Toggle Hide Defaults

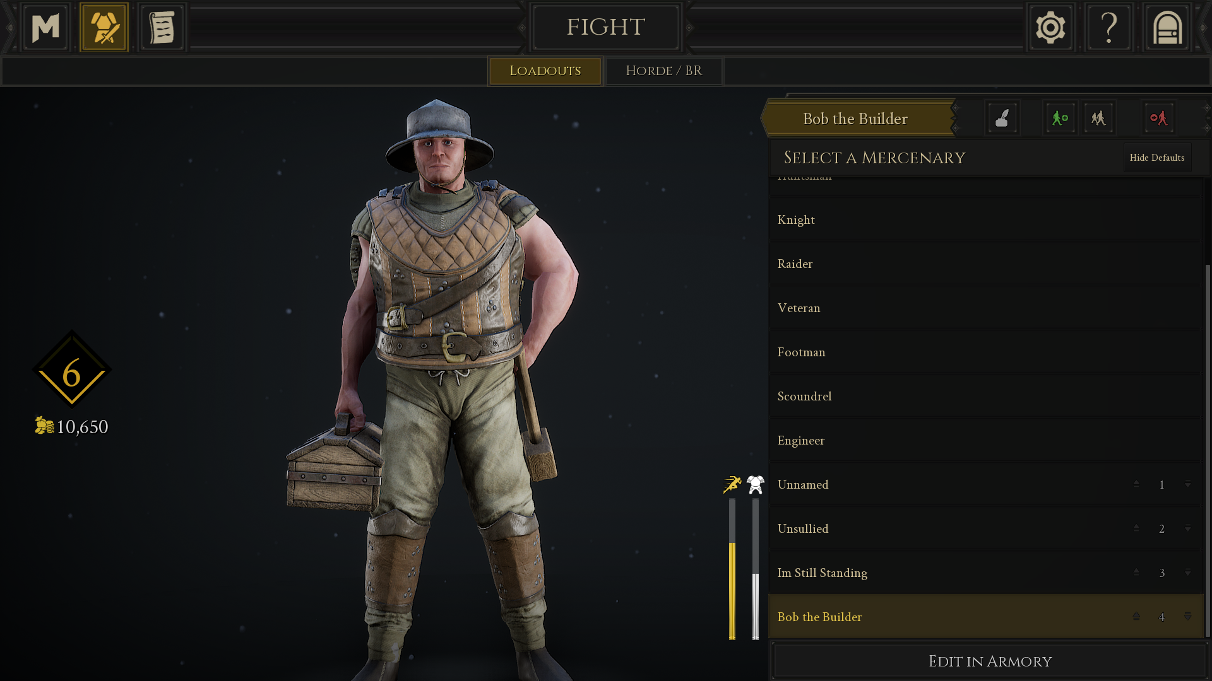point(1157,158)
